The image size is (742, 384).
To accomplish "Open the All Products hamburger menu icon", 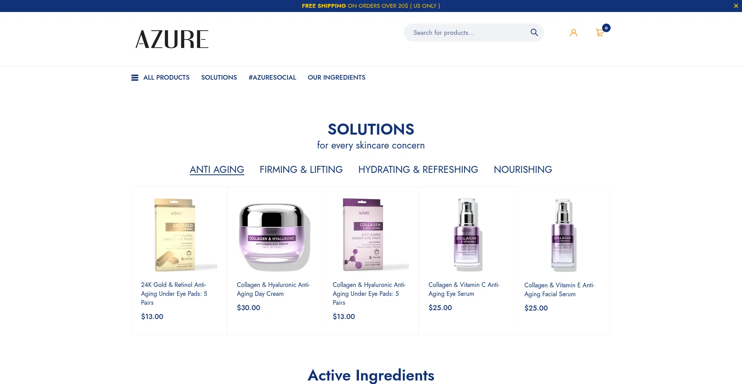I will click(x=135, y=78).
